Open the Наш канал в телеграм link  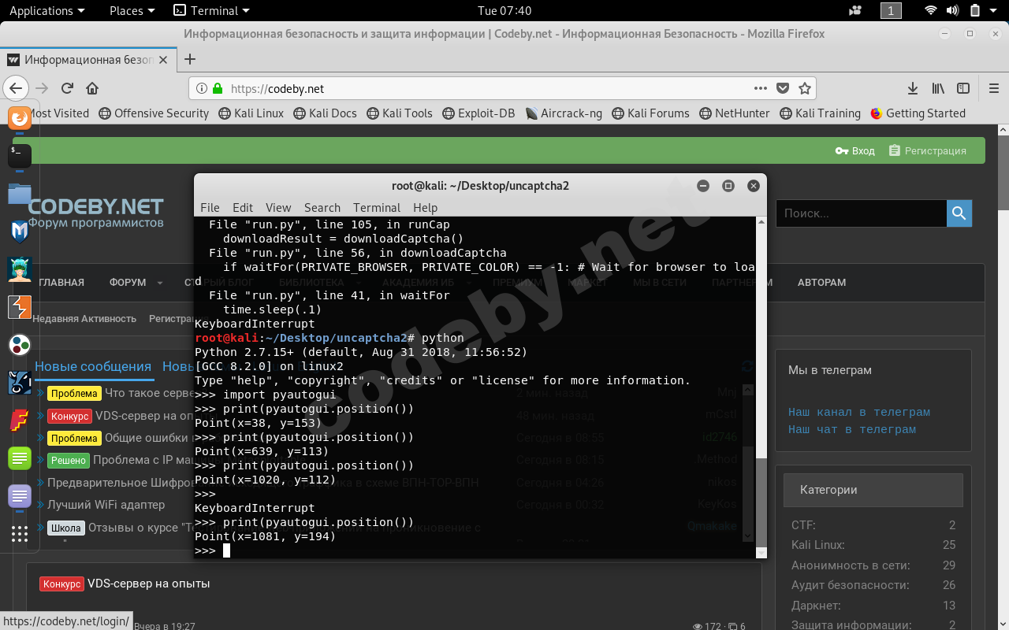pos(858,412)
